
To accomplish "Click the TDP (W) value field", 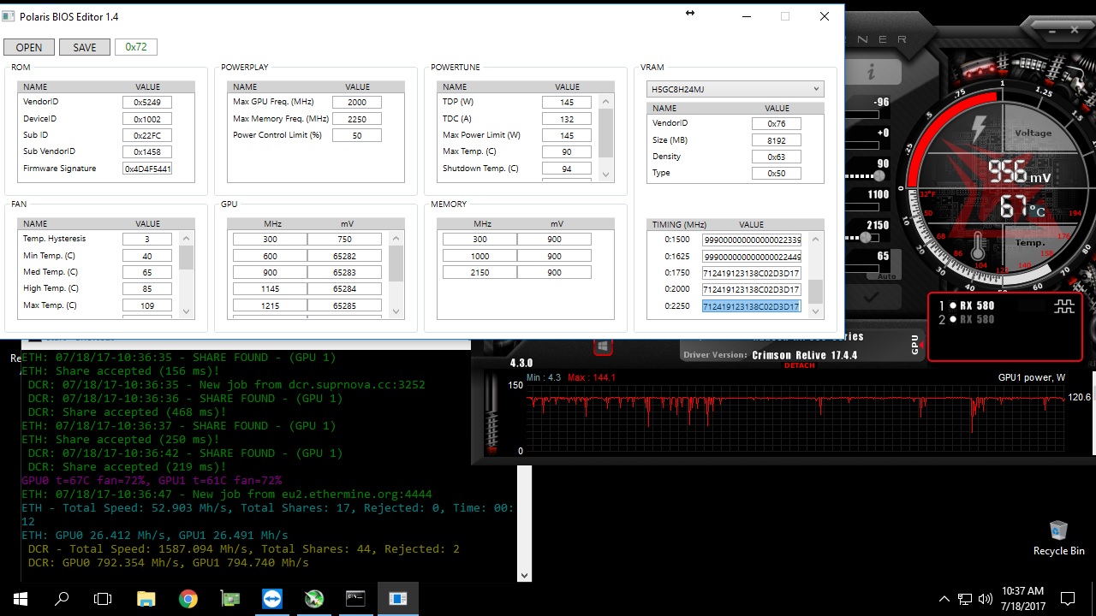I will click(567, 102).
